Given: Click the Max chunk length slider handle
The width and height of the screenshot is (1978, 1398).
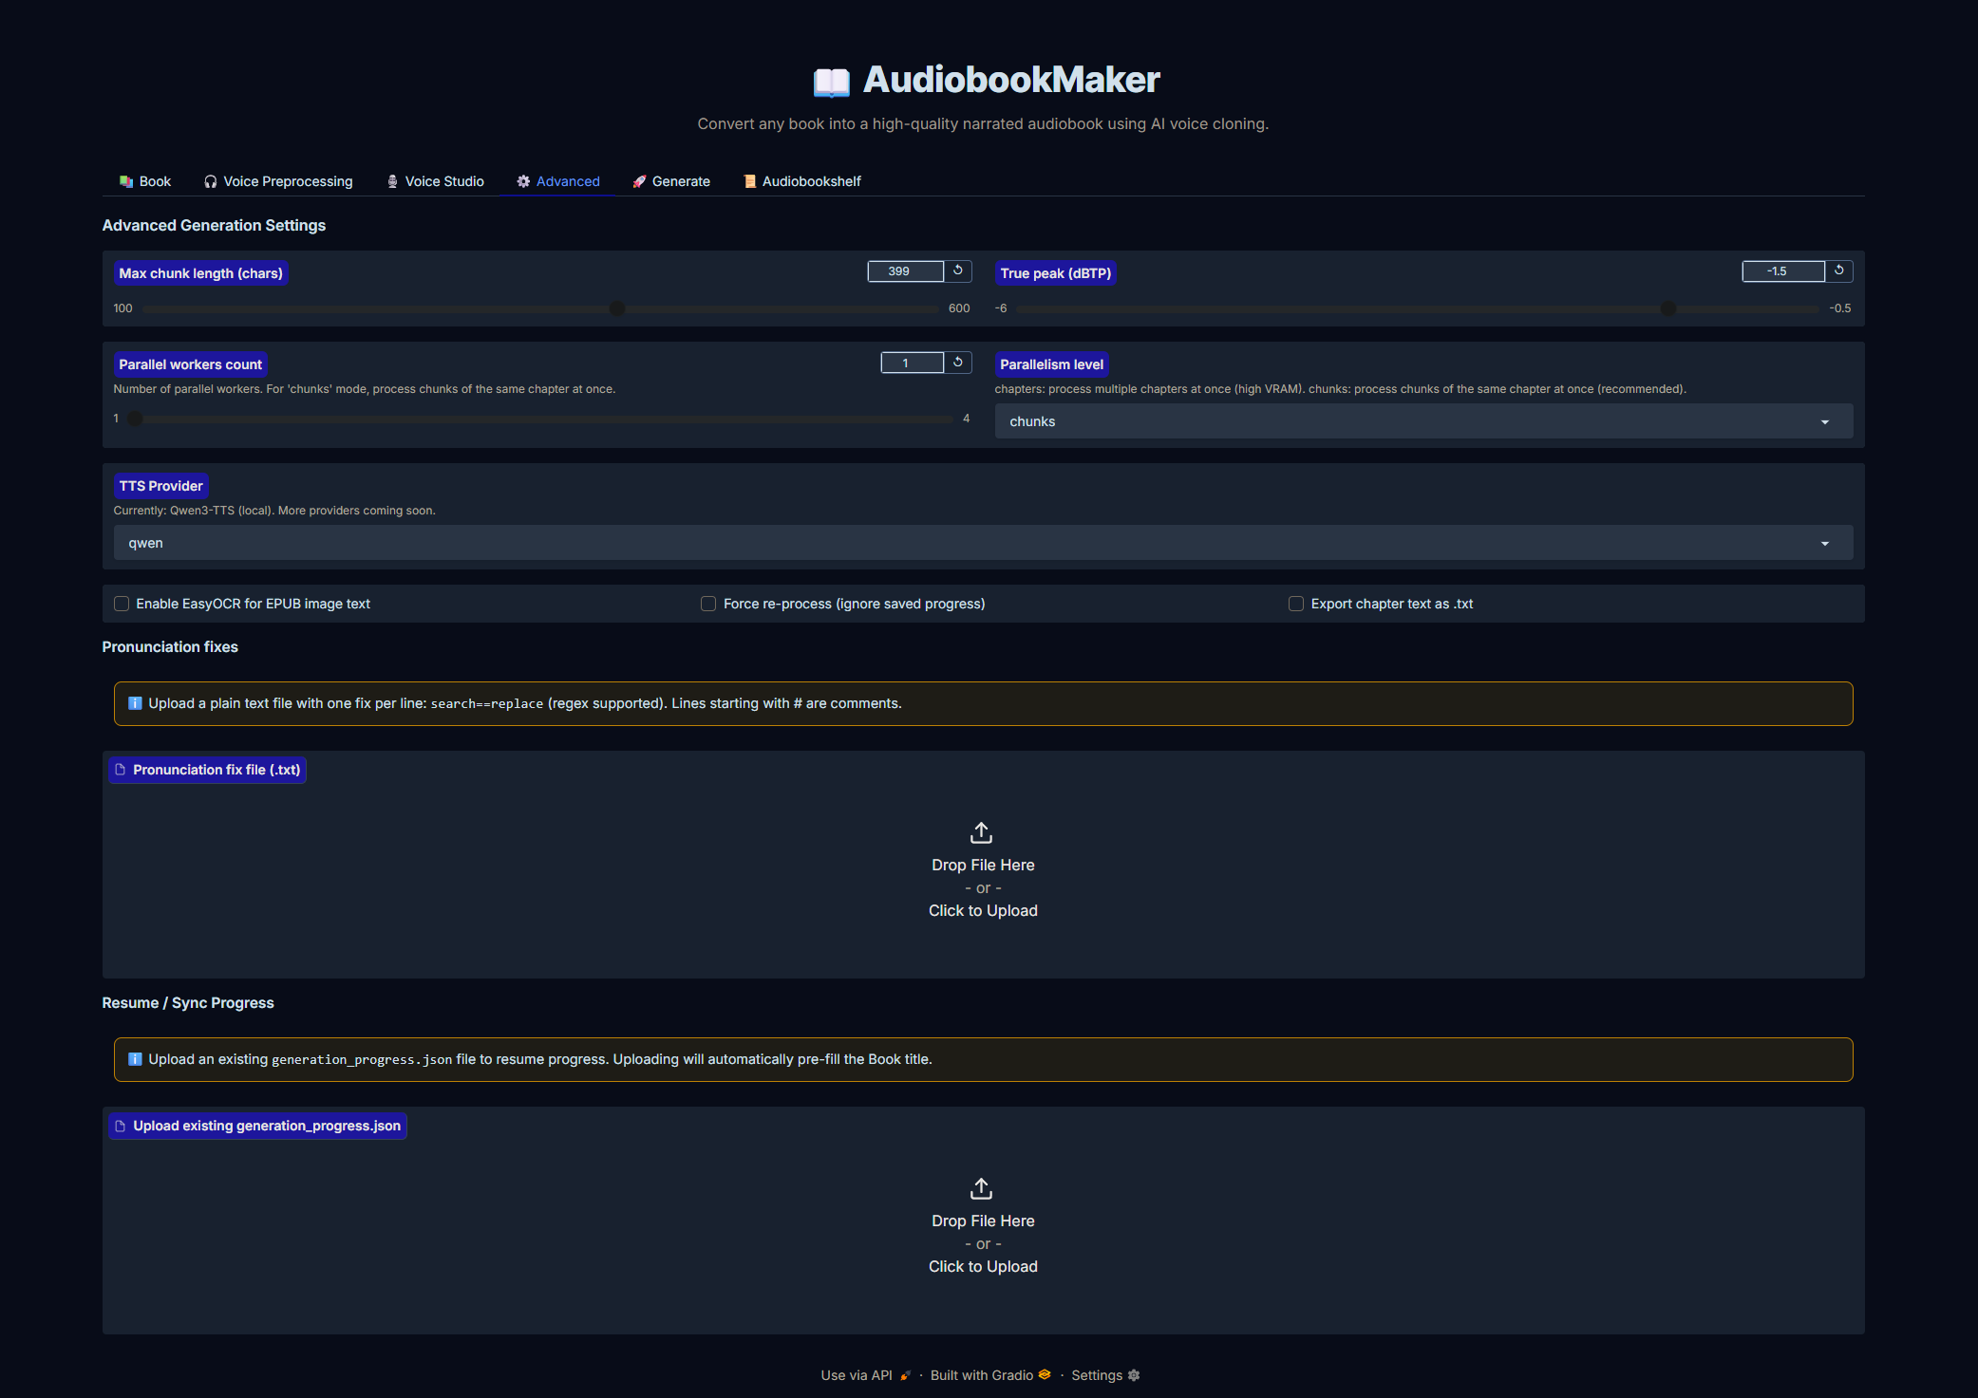Looking at the screenshot, I should pos(617,308).
